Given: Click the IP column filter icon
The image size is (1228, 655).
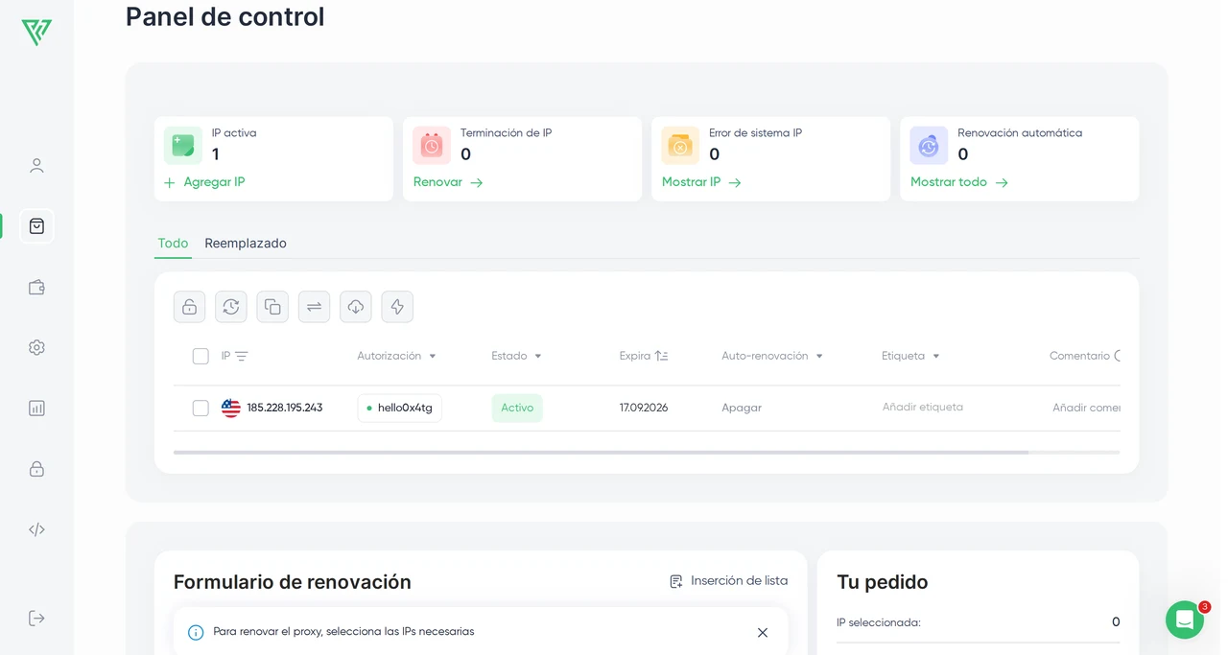Looking at the screenshot, I should (242, 356).
